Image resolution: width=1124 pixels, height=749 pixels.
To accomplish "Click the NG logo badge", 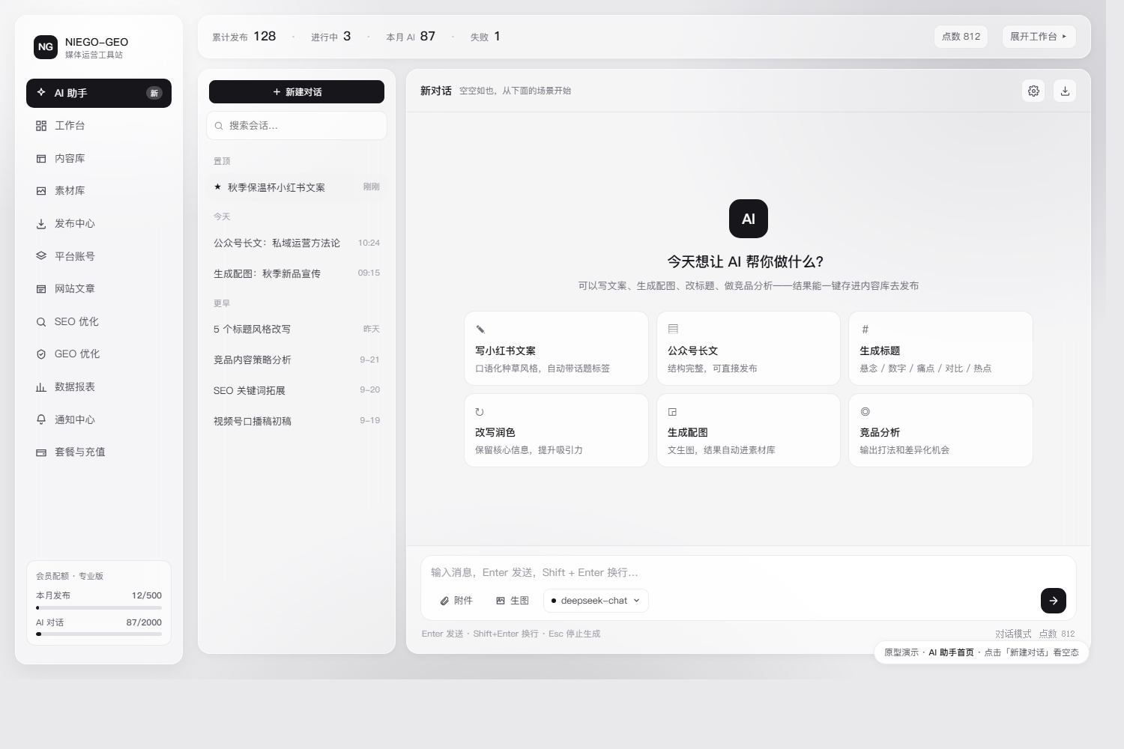I will (x=46, y=47).
